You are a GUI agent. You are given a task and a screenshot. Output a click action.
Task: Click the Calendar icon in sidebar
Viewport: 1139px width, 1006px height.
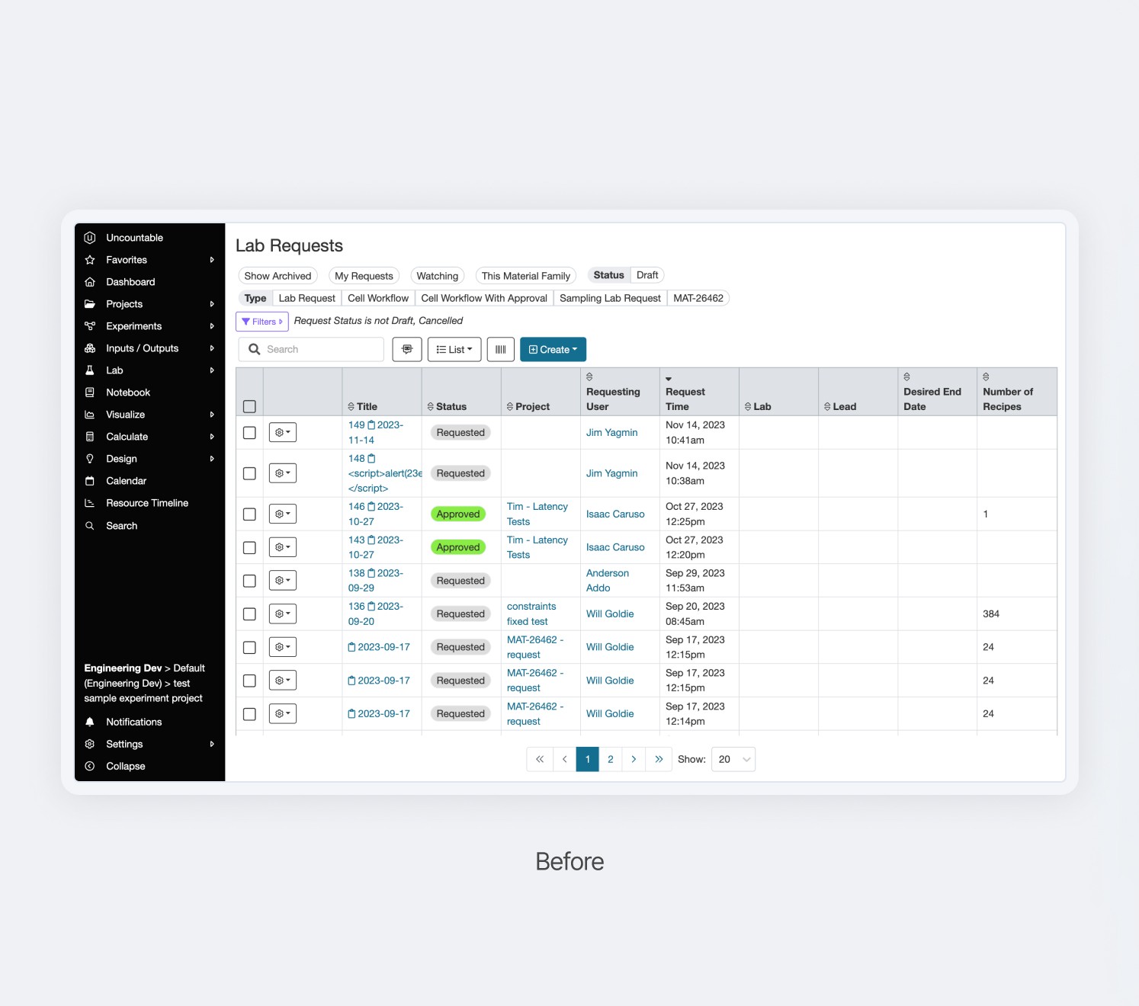point(90,481)
